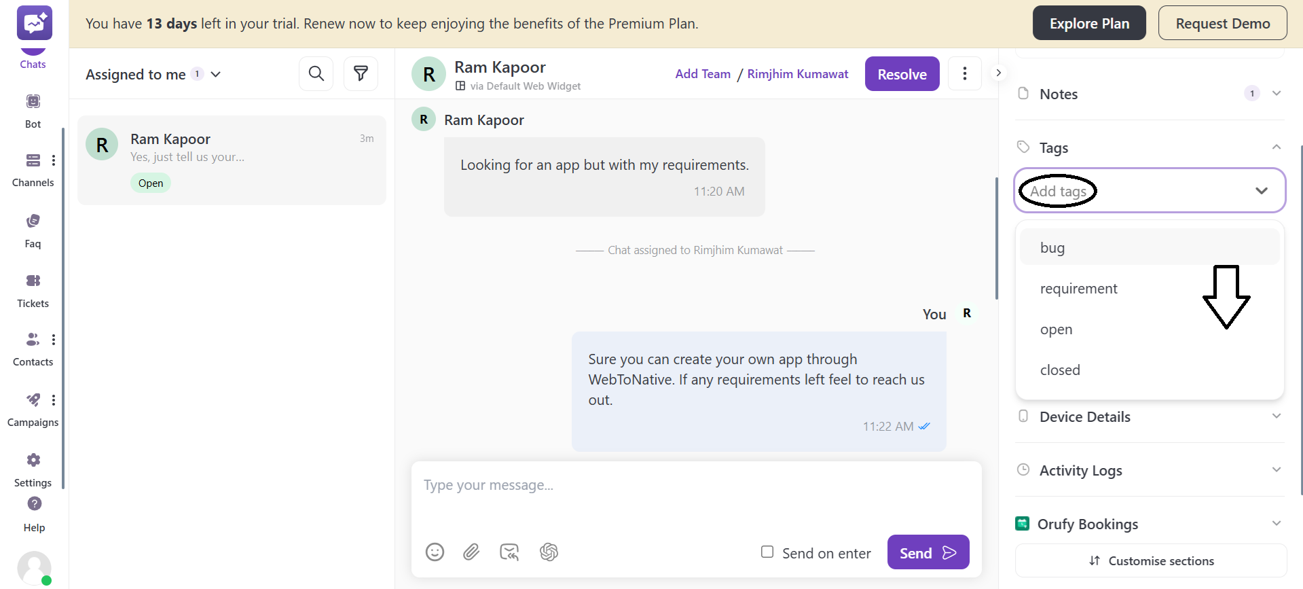Expand the Assigned to me dropdown
1303x589 pixels.
pos(216,74)
